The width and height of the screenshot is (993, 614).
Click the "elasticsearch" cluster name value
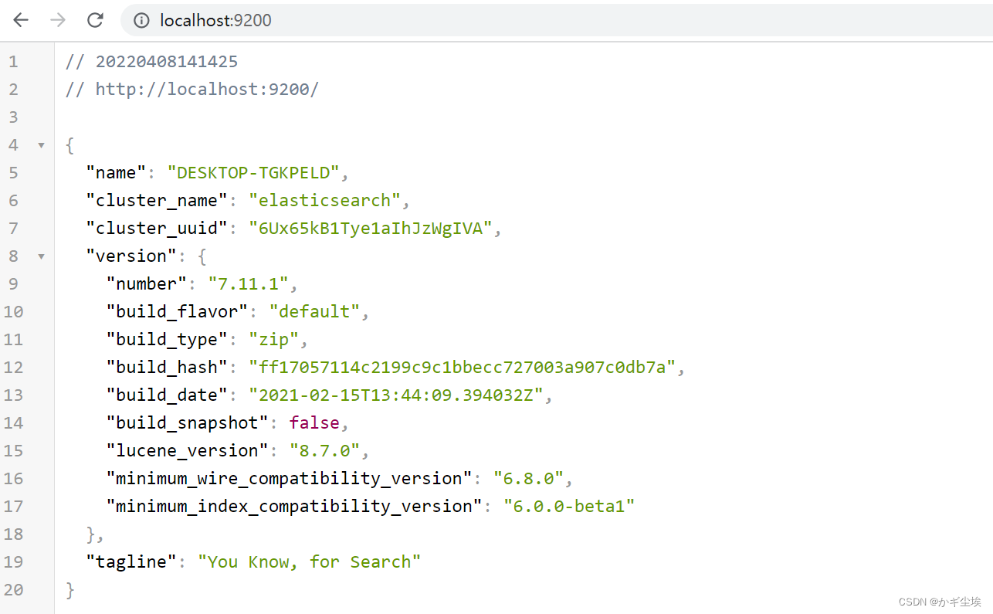324,201
